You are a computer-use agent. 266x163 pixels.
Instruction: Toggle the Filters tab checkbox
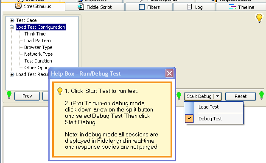pyautogui.click(x=142, y=7)
